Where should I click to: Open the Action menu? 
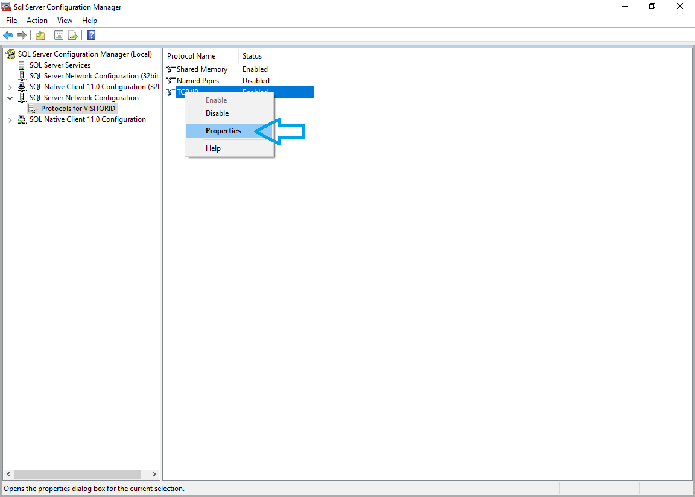pyautogui.click(x=37, y=21)
